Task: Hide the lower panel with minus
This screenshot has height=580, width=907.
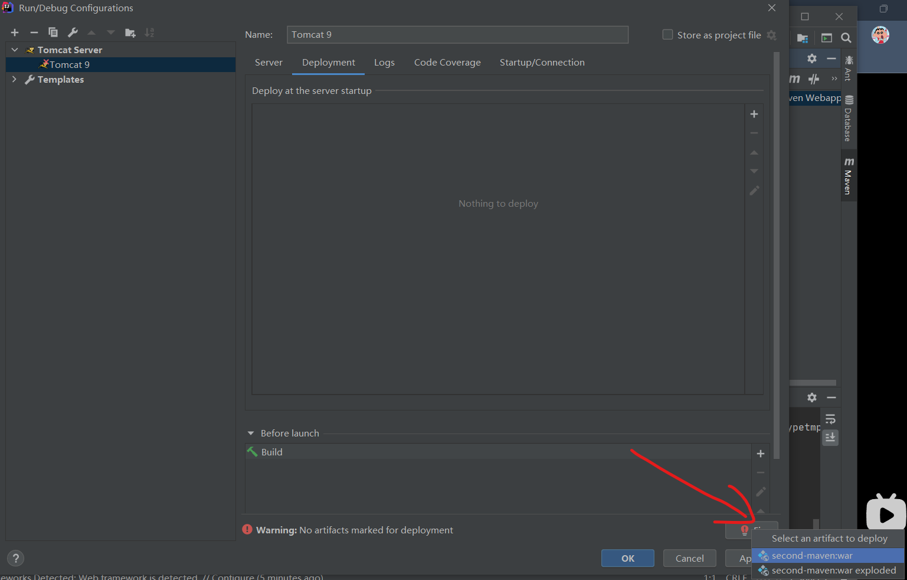Action: [x=831, y=397]
